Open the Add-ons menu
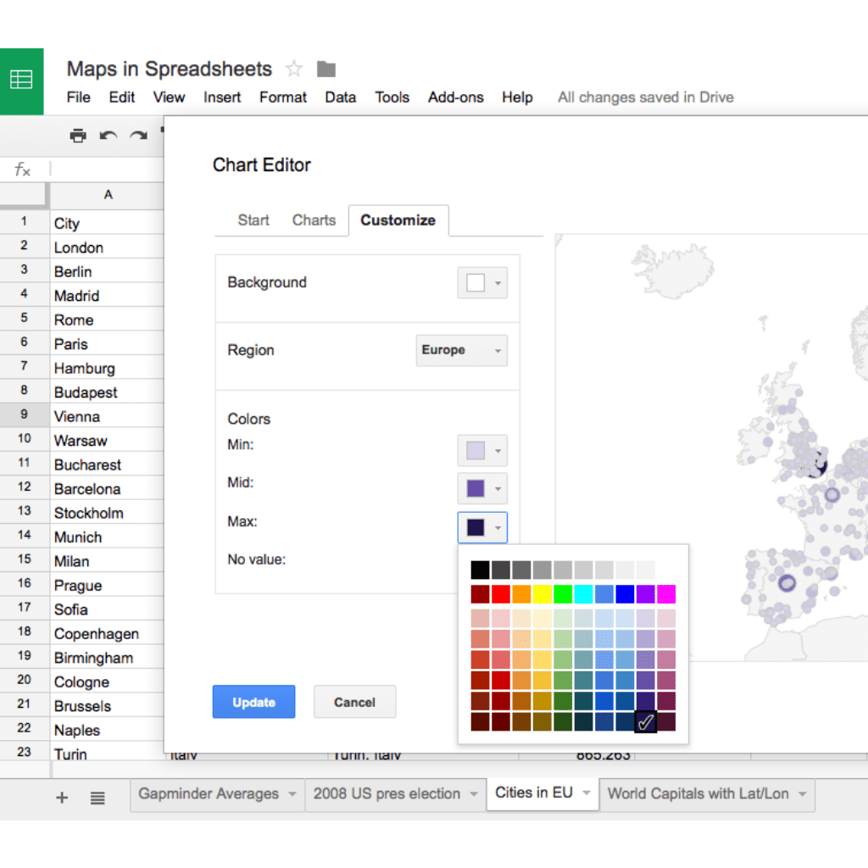This screenshot has width=868, height=868. tap(455, 97)
